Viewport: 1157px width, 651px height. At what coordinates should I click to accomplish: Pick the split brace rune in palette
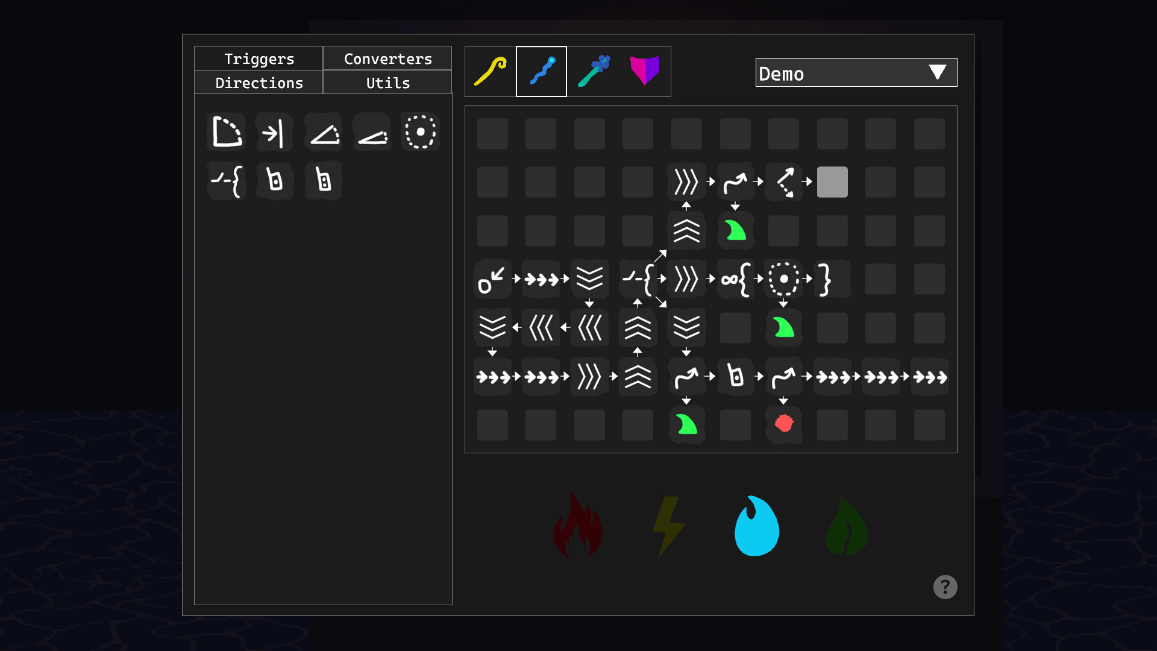[x=227, y=180]
